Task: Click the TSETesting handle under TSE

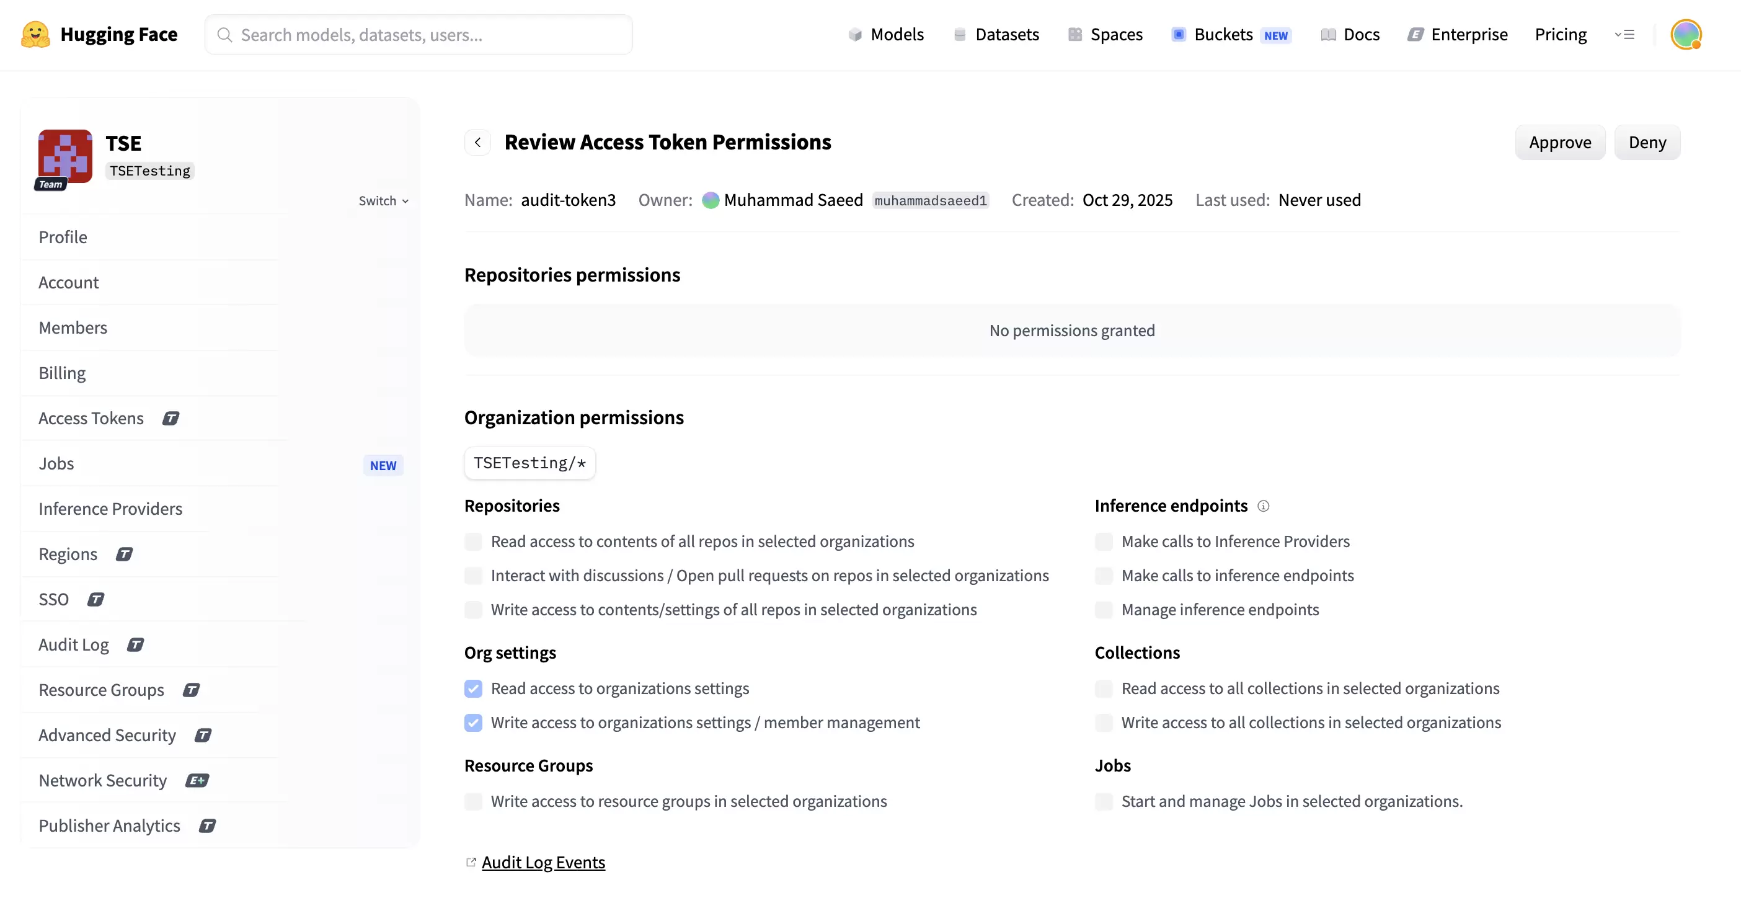Action: click(150, 171)
